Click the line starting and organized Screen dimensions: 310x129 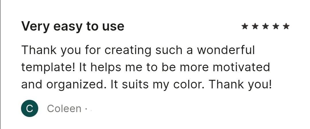(146, 84)
